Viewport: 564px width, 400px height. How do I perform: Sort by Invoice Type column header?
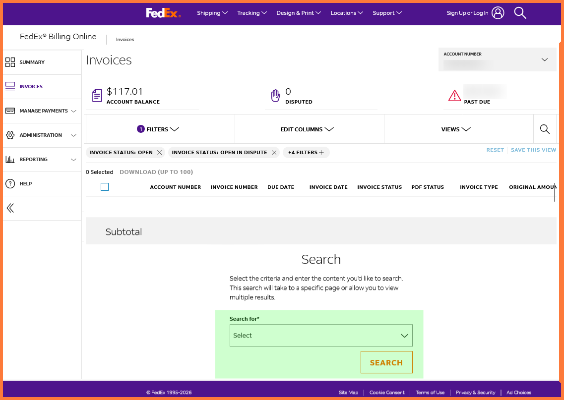click(x=479, y=187)
